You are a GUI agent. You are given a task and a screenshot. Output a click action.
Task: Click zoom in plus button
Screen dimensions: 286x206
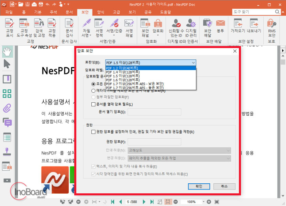point(209,202)
